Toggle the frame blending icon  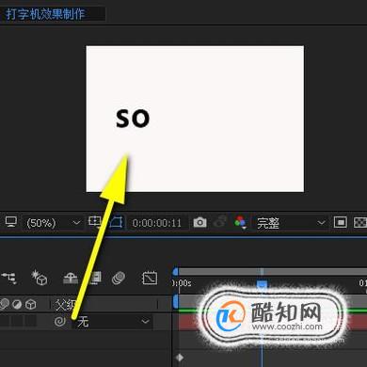(96, 278)
